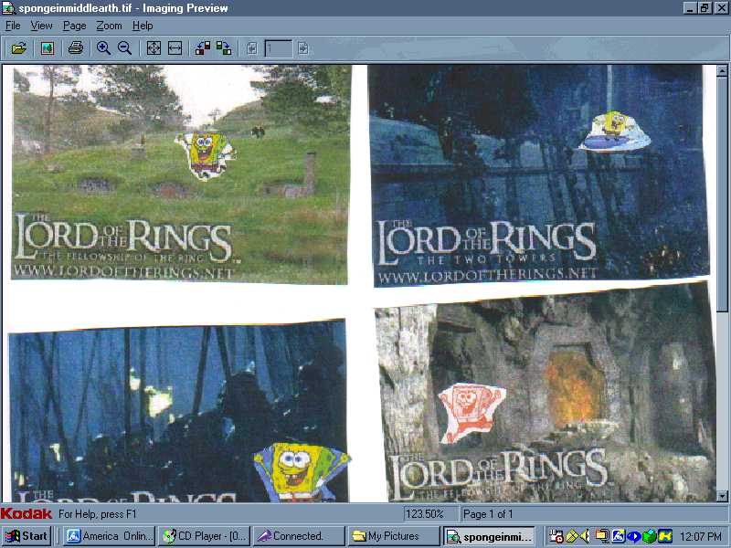731x548 pixels.
Task: Click the task scheduler tray icon
Action: pyautogui.click(x=556, y=537)
